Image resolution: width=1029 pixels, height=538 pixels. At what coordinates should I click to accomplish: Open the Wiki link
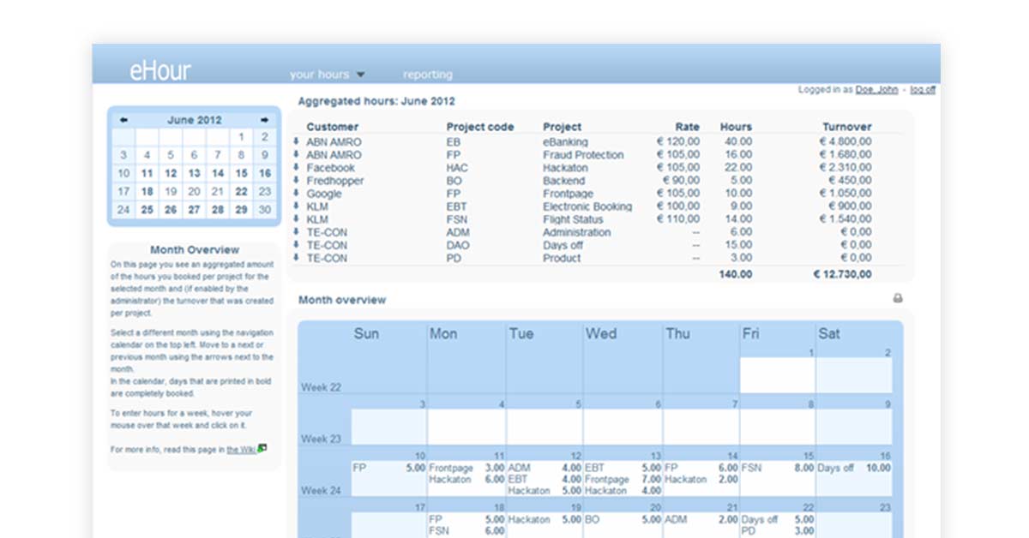pyautogui.click(x=241, y=449)
